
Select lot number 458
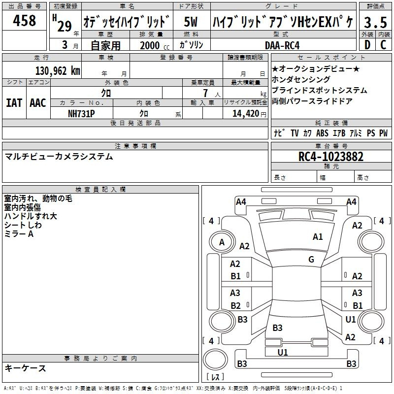[x=24, y=21]
